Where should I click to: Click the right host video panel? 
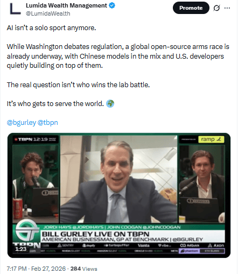202,184
